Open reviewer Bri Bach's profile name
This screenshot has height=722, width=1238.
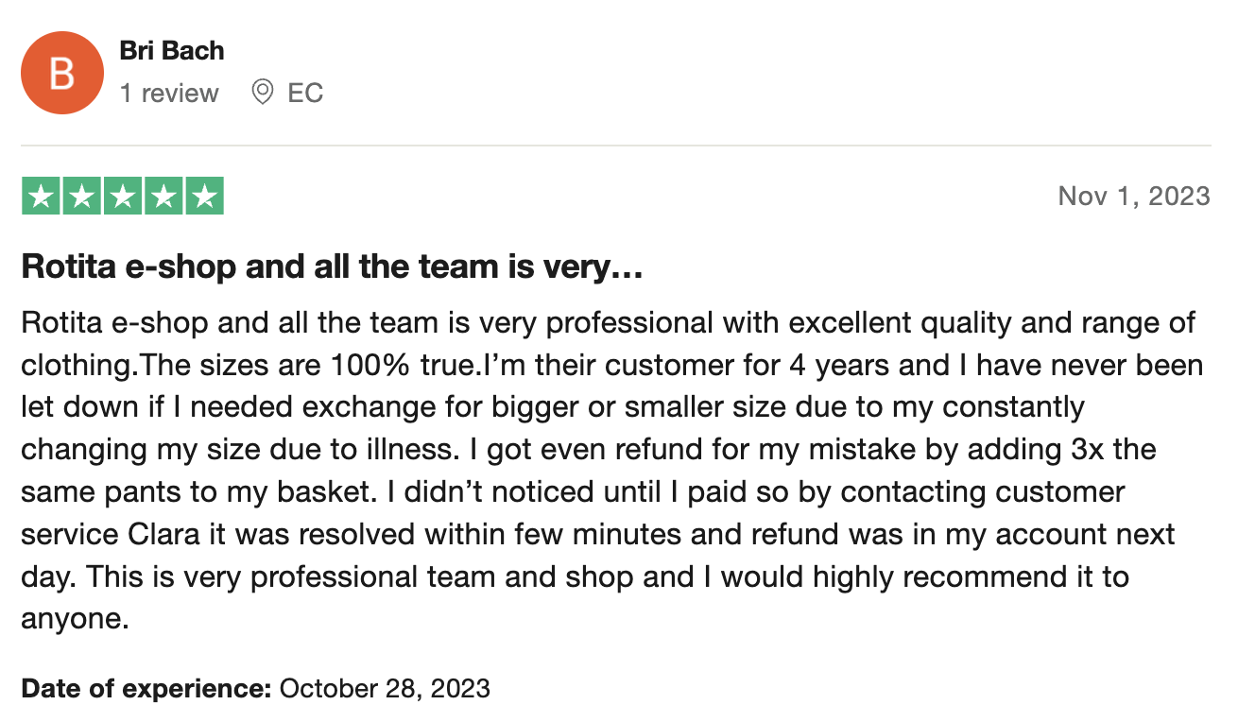[x=172, y=50]
